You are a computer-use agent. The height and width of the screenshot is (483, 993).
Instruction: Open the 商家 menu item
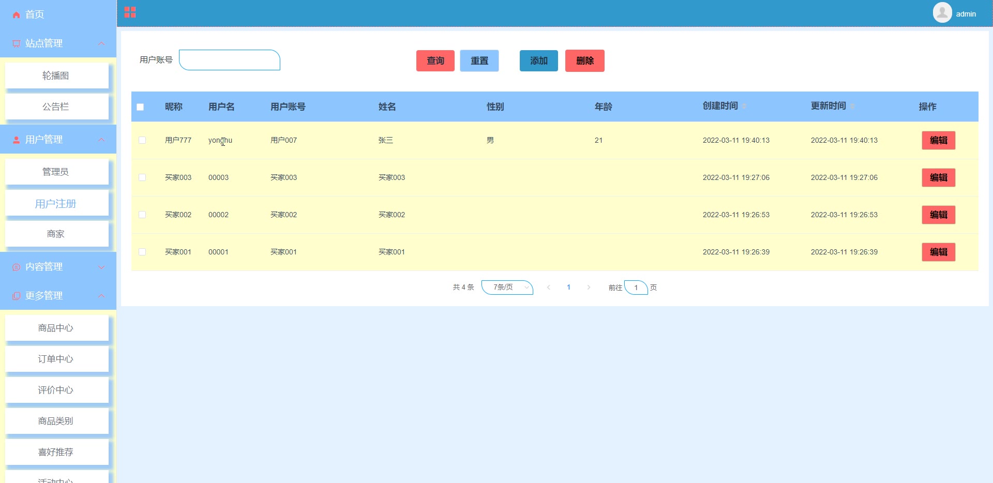[57, 234]
